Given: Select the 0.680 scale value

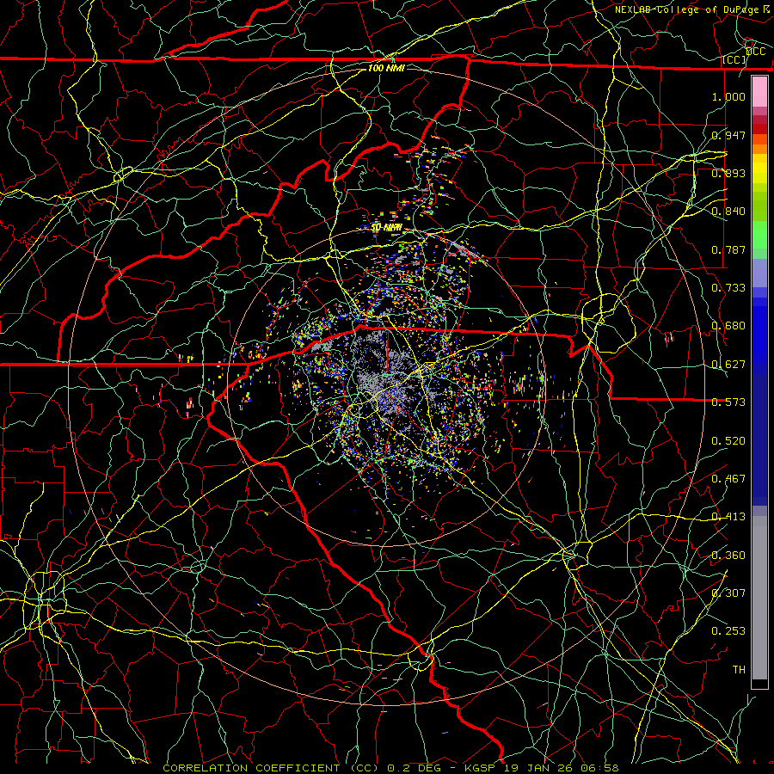Looking at the screenshot, I should pos(728,326).
